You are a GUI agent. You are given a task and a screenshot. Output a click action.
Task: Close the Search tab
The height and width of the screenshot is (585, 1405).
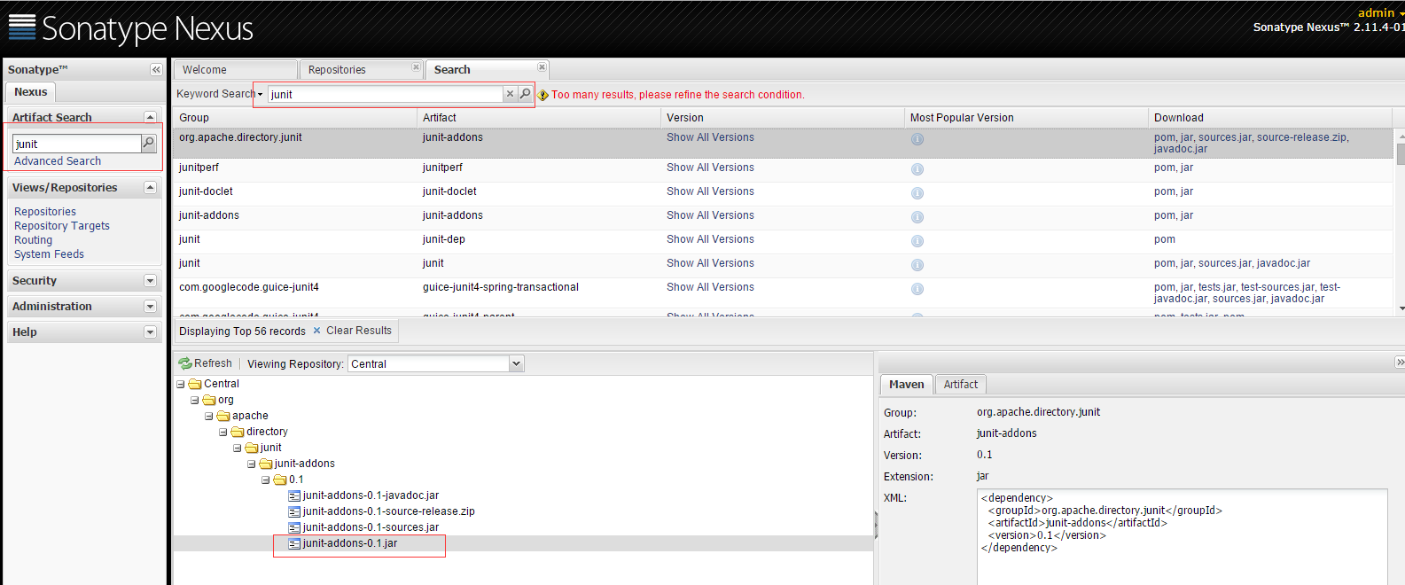(x=542, y=67)
